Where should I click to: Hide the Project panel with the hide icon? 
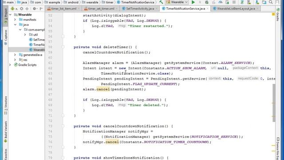pyautogui.click(x=41, y=8)
